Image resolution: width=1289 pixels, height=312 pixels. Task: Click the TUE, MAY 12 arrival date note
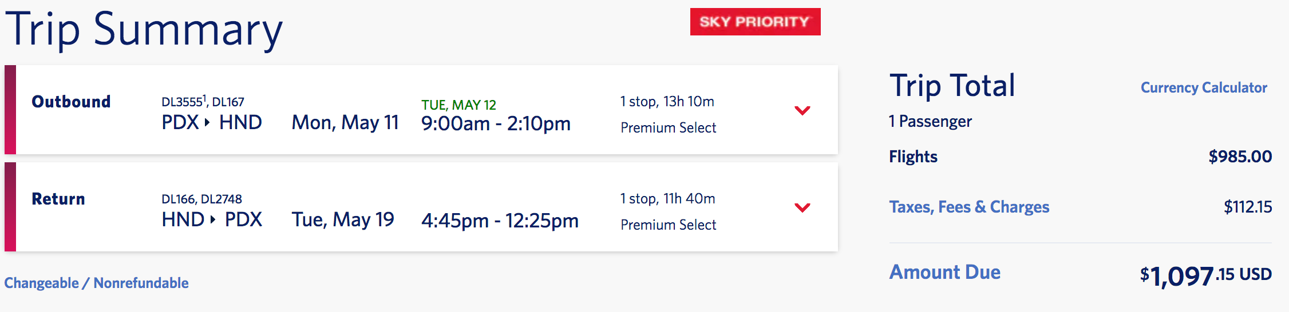(458, 105)
